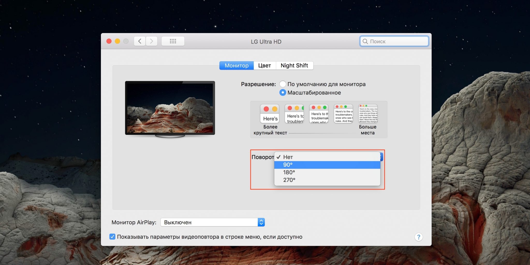This screenshot has height=265, width=530.
Task: Click the Монитор AirPlay: label
Action: (134, 222)
